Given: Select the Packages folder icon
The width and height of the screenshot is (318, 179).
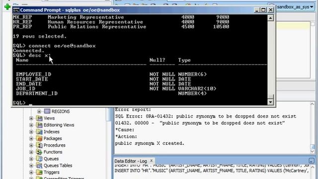Looking at the screenshot, I should click(x=39, y=138).
